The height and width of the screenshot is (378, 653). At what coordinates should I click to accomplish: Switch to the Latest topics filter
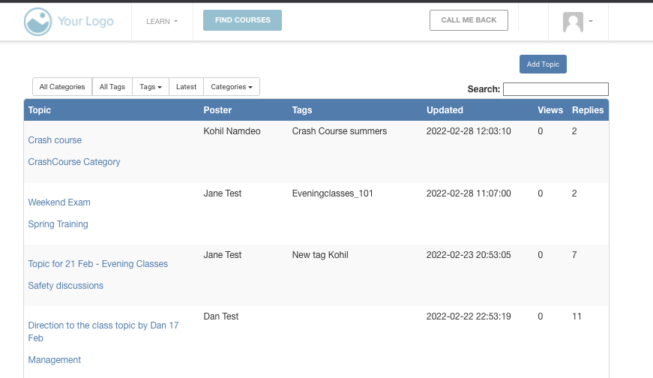click(186, 87)
